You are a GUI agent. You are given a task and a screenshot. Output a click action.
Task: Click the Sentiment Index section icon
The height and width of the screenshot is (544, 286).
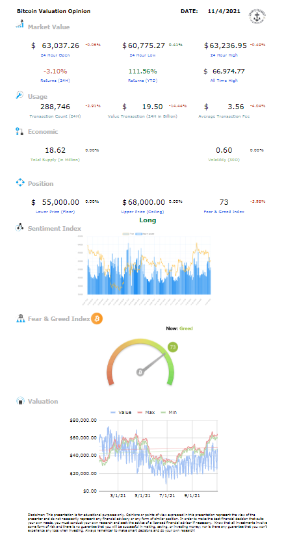point(19,227)
